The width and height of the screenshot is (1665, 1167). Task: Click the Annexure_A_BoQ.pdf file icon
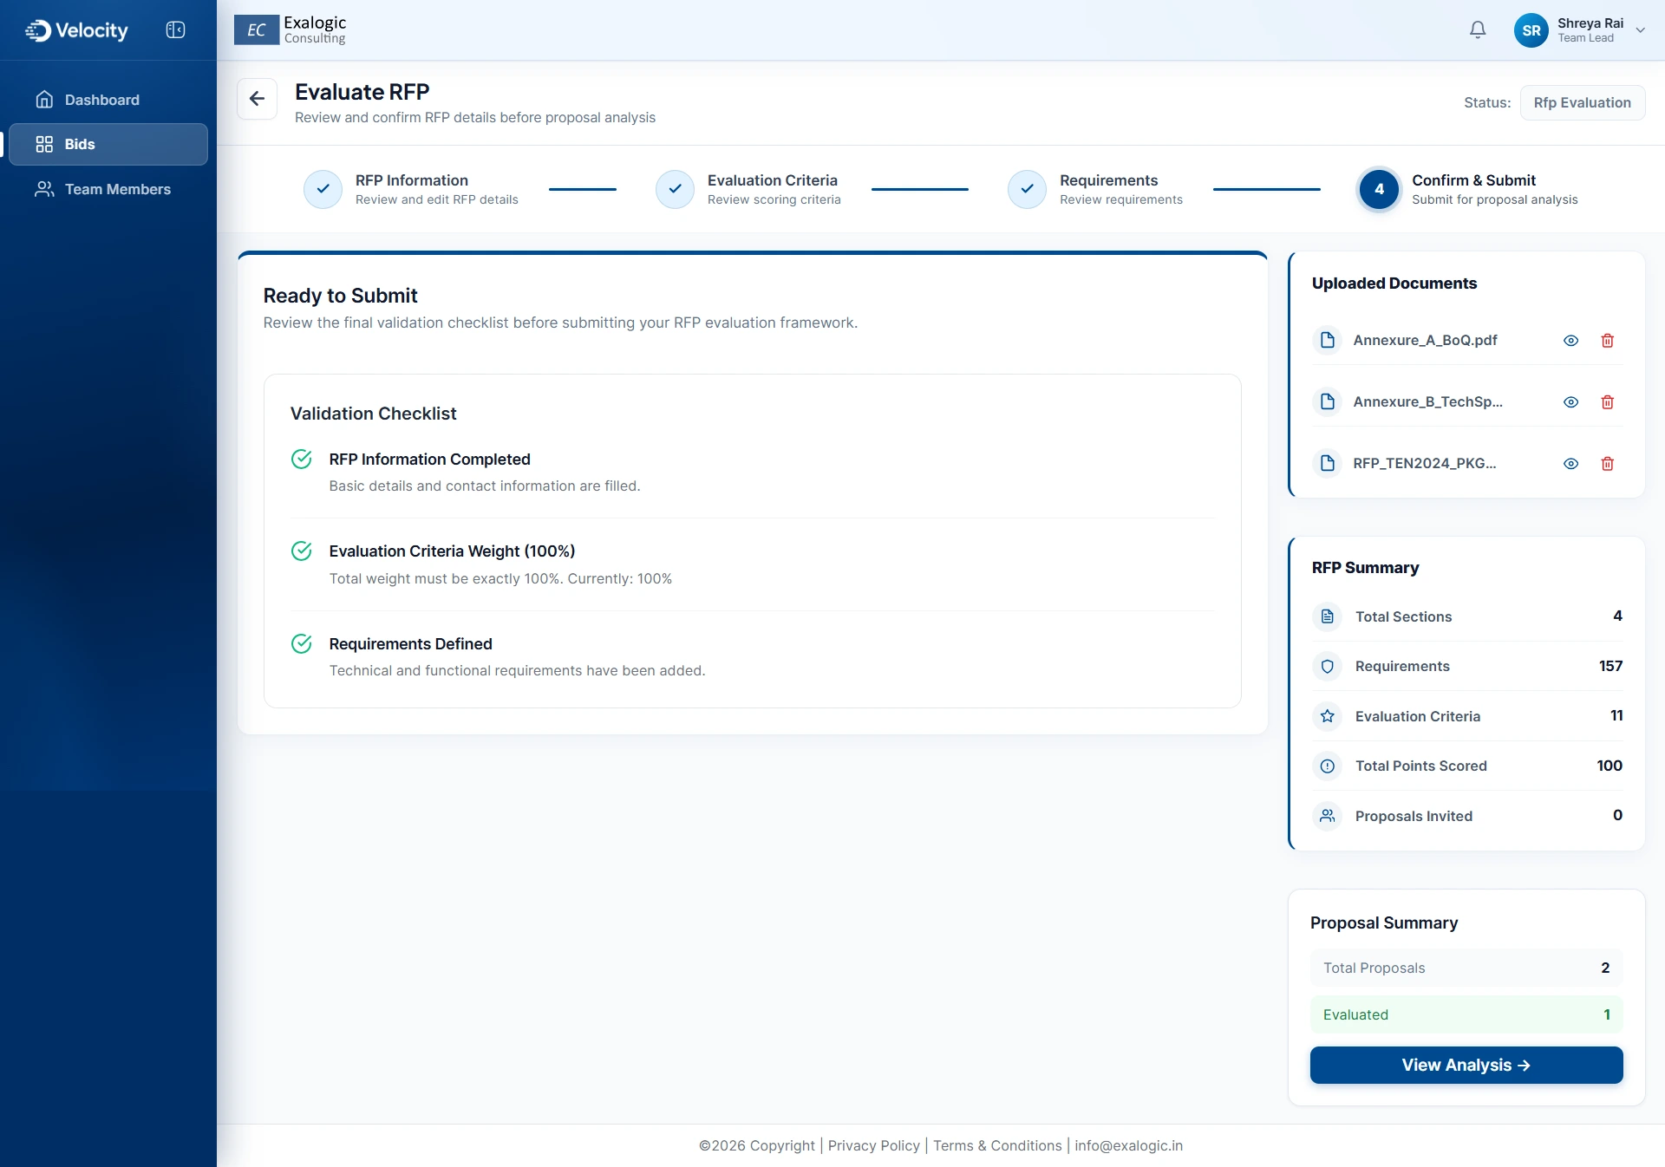tap(1328, 340)
